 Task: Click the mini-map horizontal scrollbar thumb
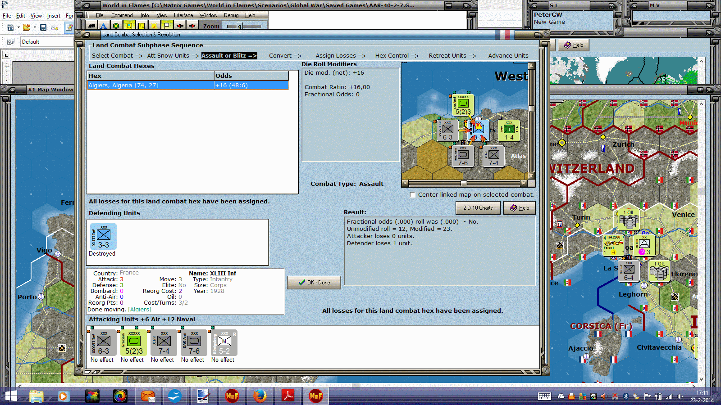click(x=464, y=183)
